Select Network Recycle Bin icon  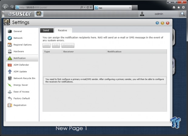(10, 78)
